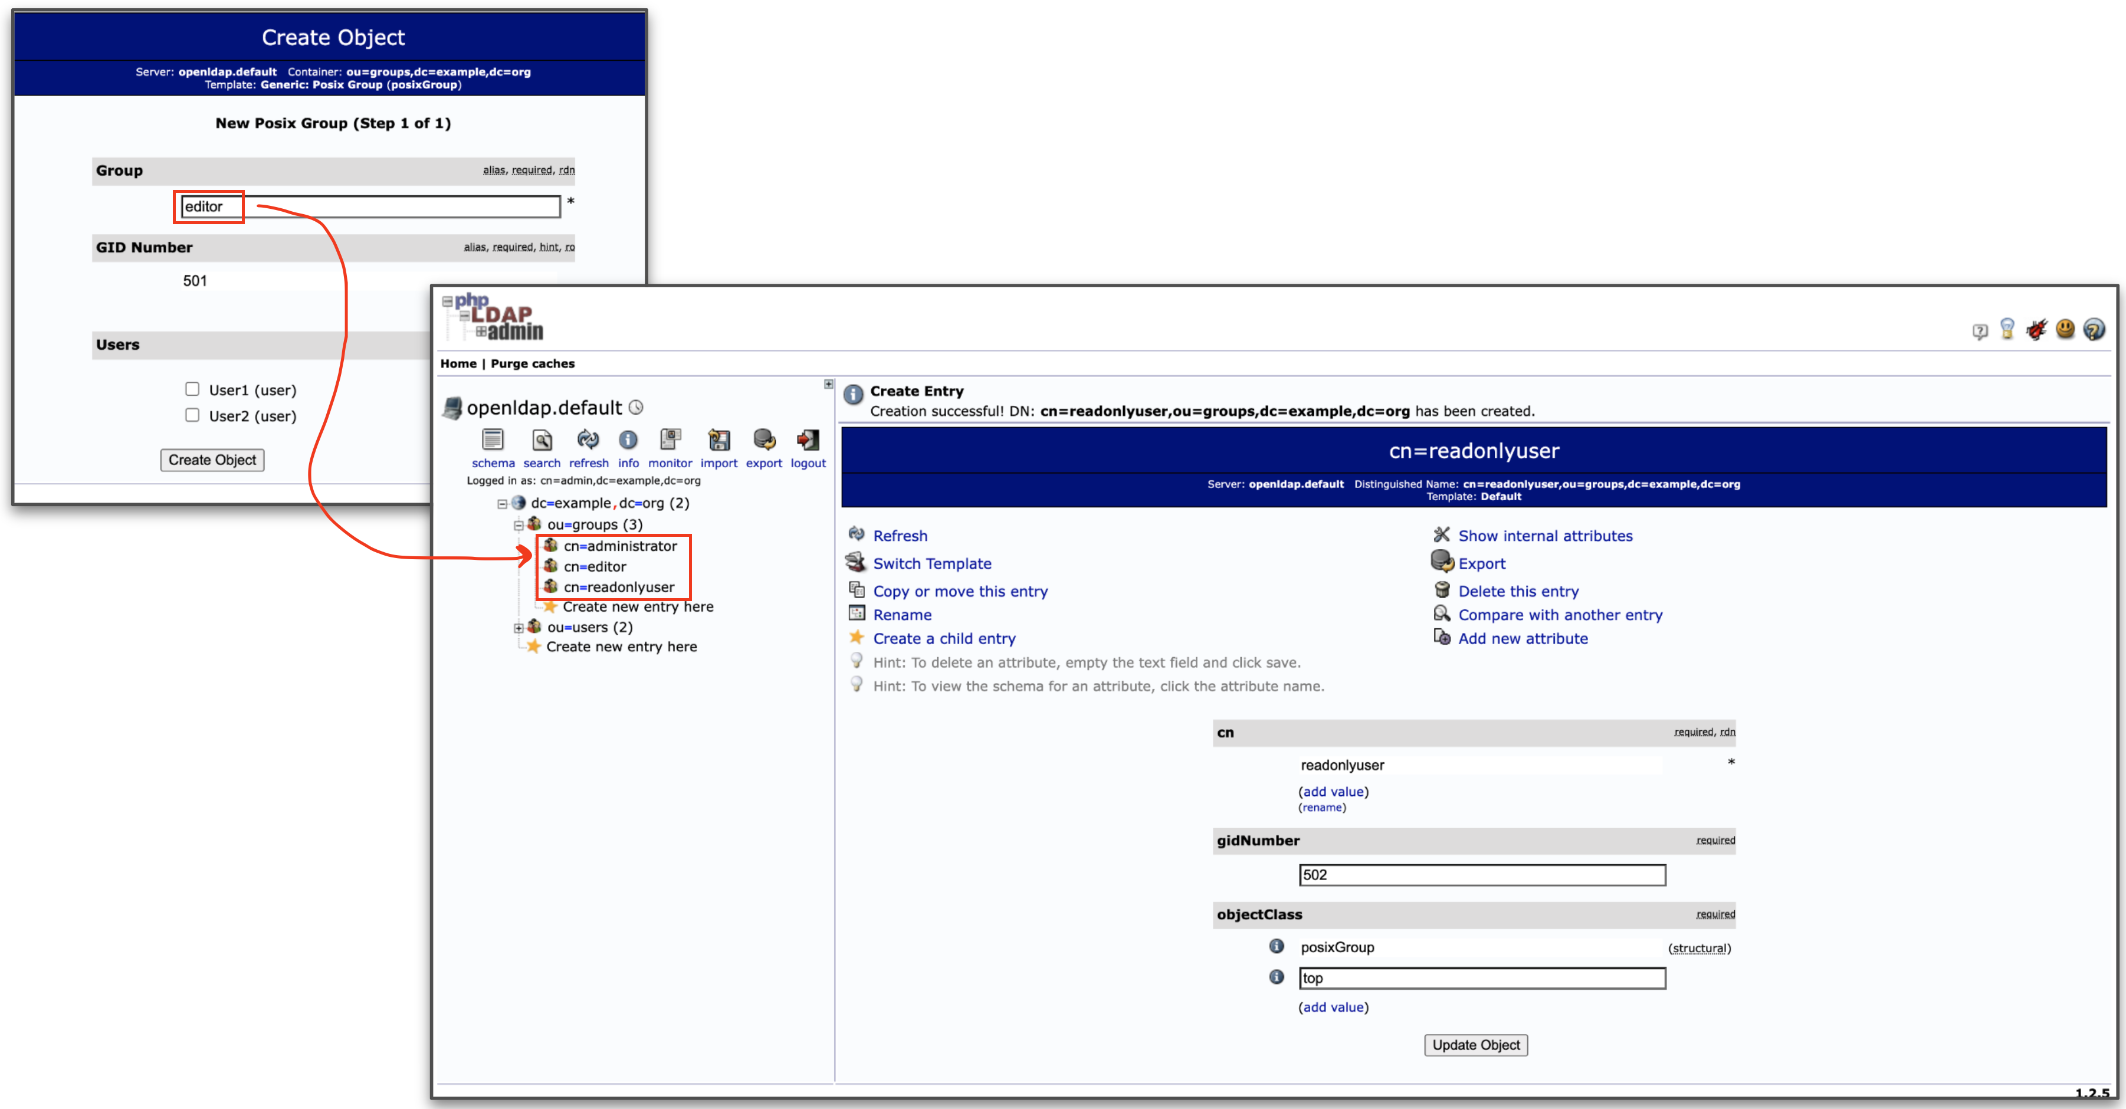The width and height of the screenshot is (2126, 1109).
Task: Collapse the ou=groups tree node
Action: 519,525
